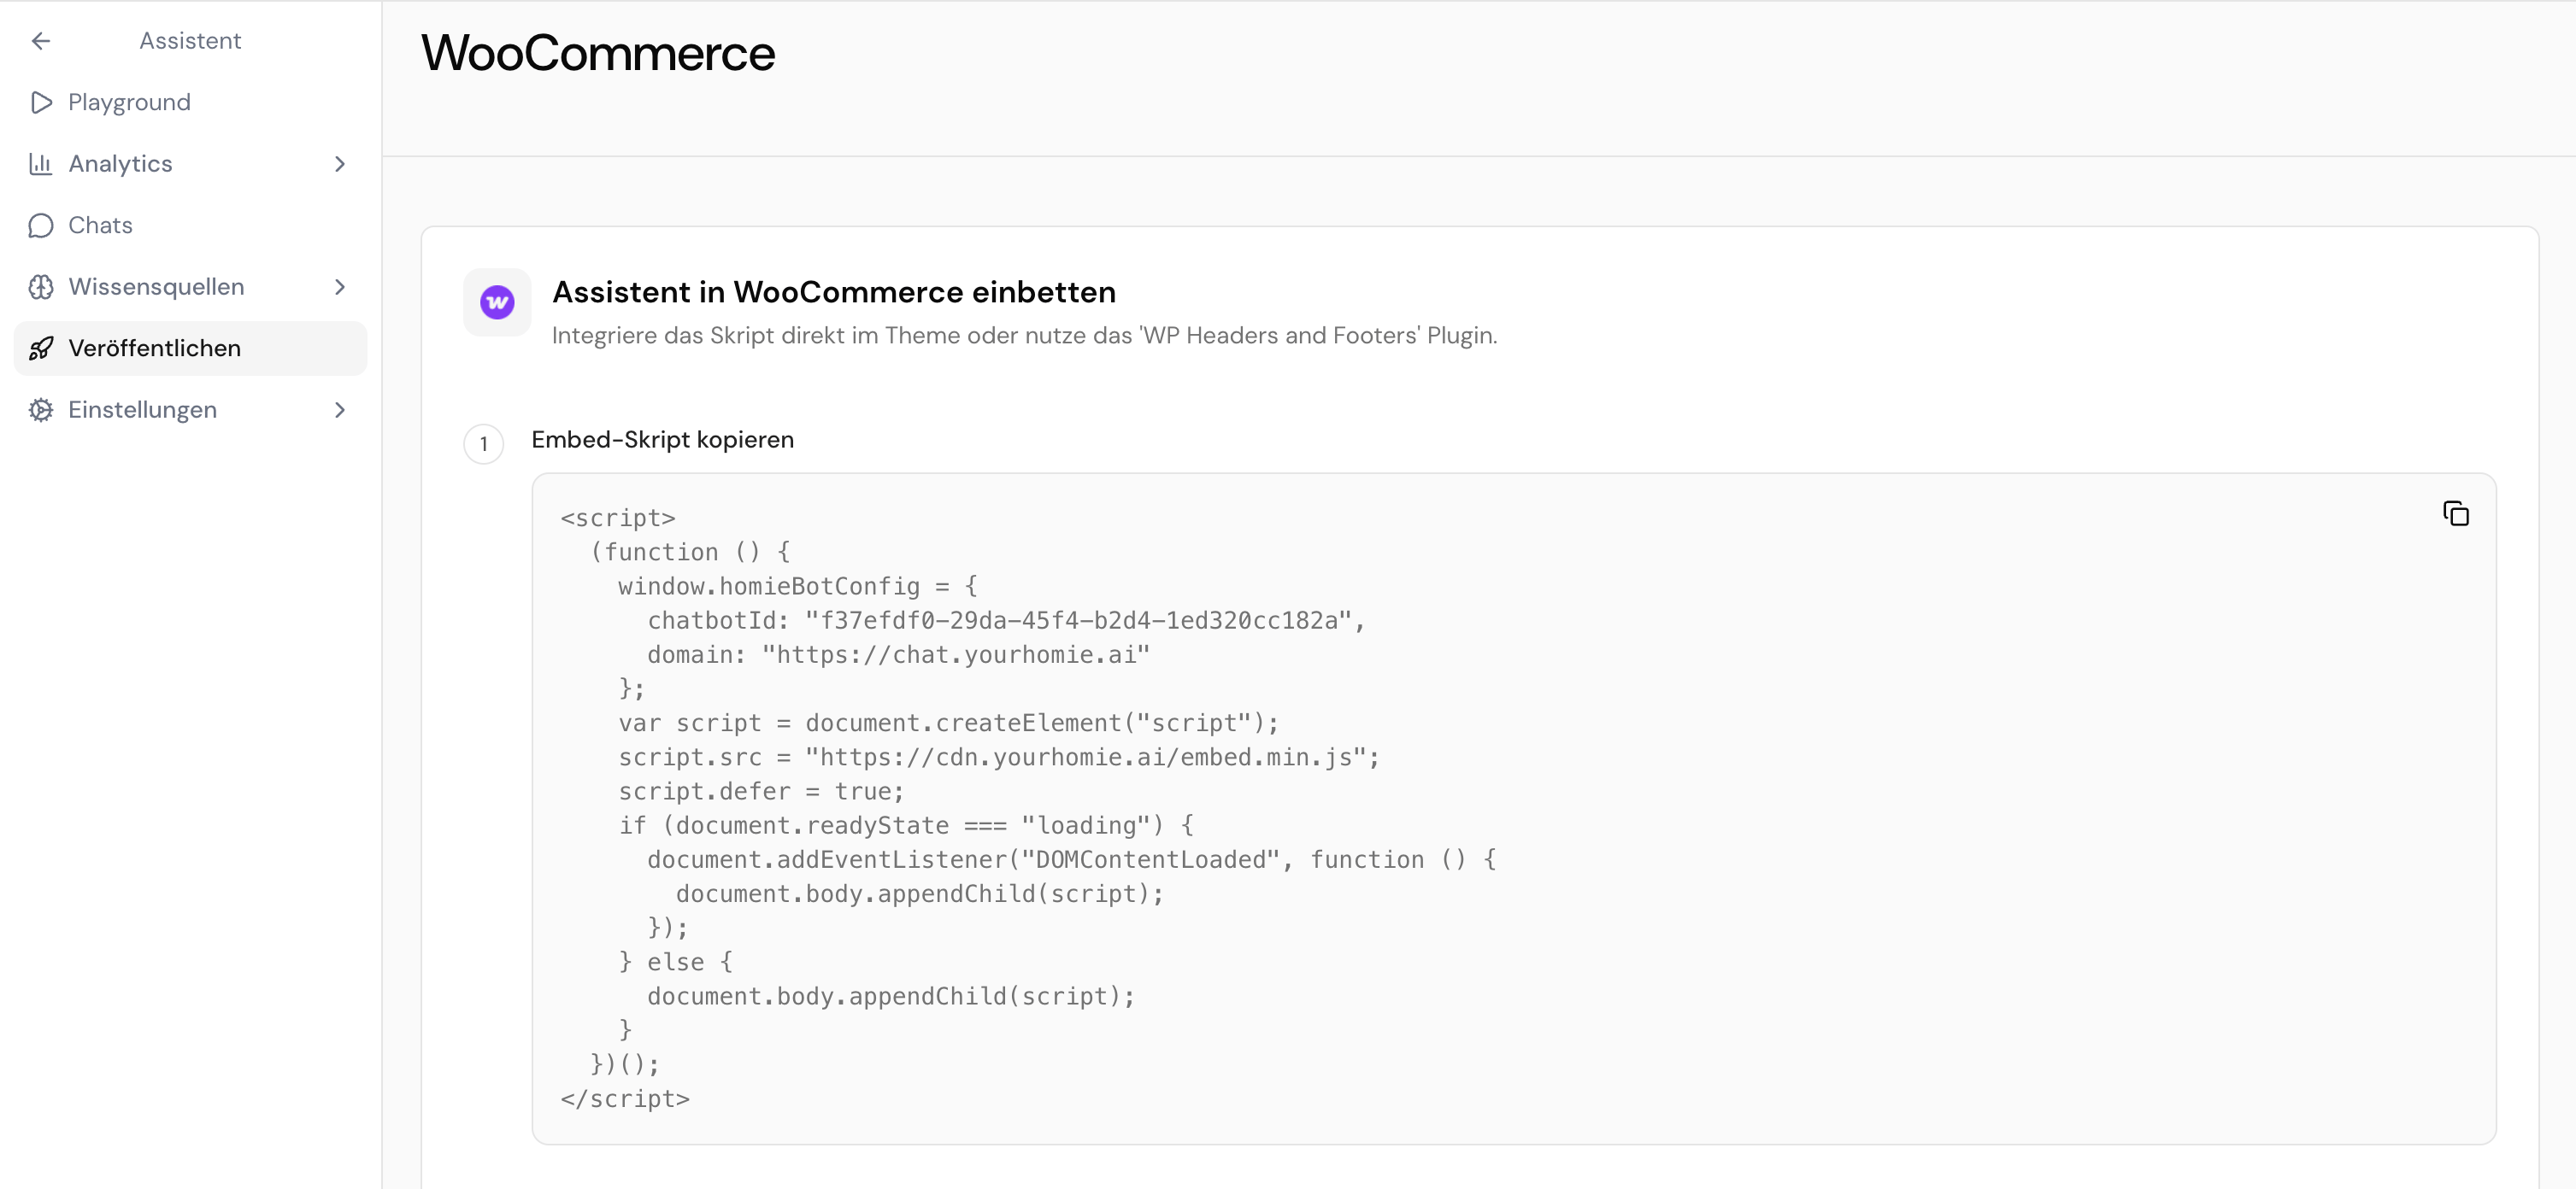This screenshot has width=2576, height=1189.
Task: Click the Analytics bar chart icon
Action: coord(41,164)
